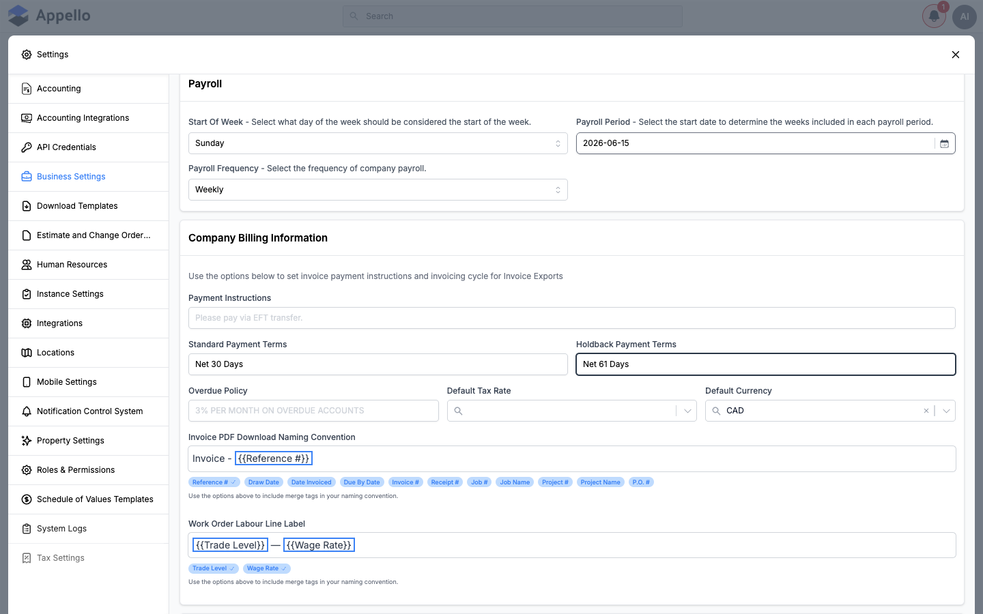The image size is (983, 614).
Task: Open the Payroll Frequency dropdown
Action: point(377,190)
